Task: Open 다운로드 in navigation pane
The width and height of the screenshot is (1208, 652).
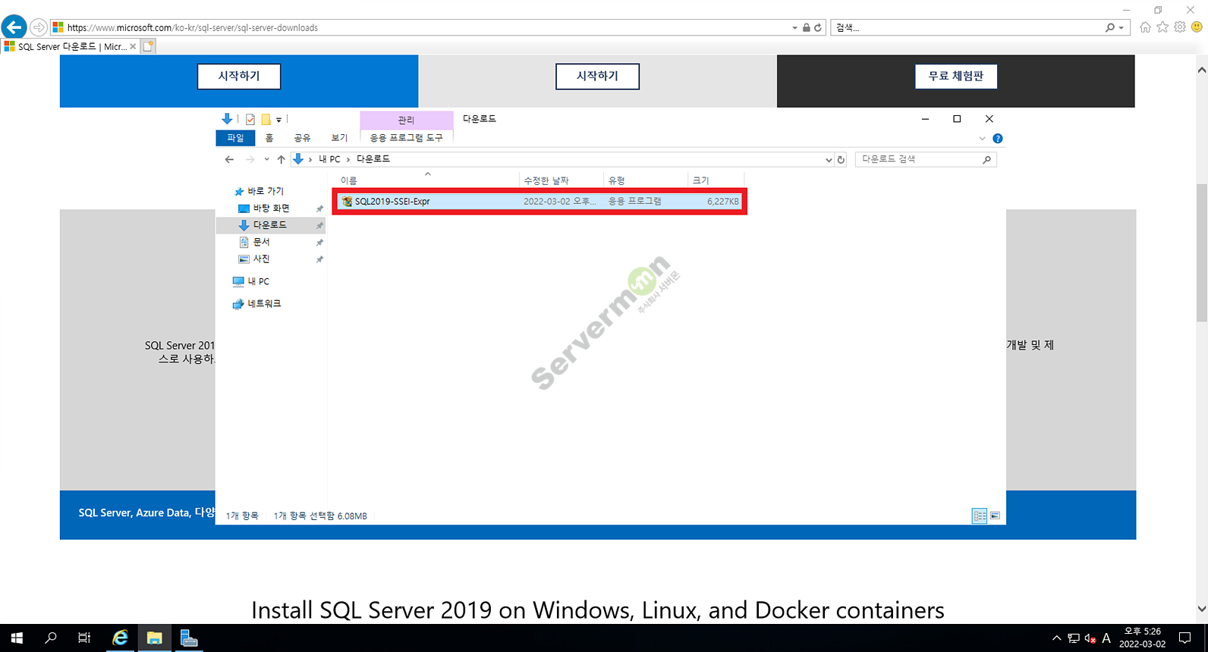Action: [269, 225]
